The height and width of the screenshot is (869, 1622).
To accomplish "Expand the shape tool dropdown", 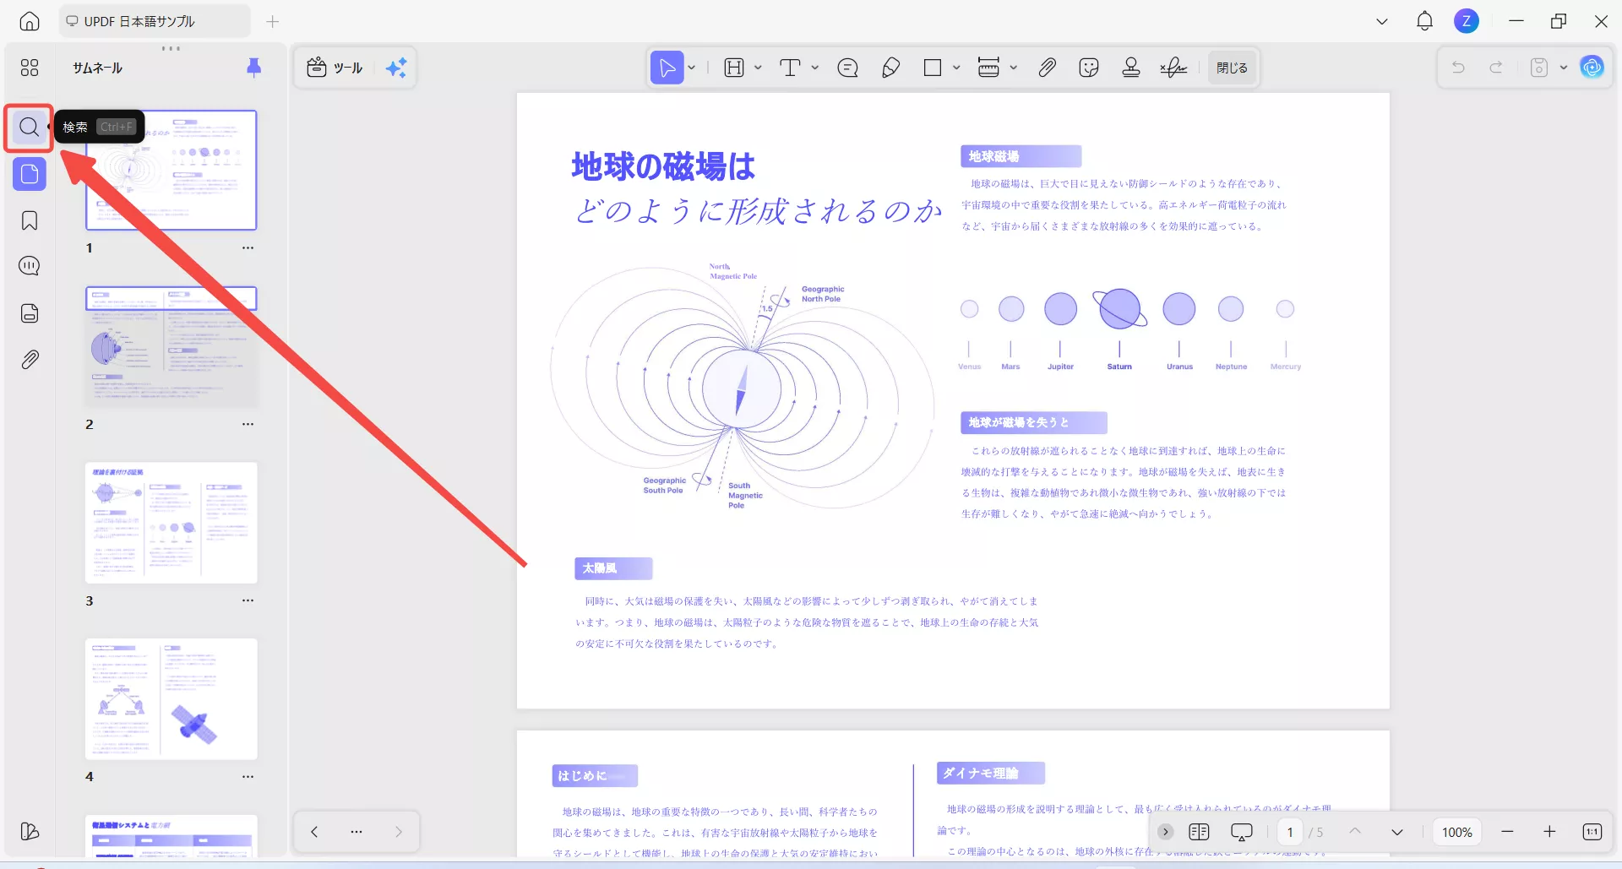I will click(955, 68).
